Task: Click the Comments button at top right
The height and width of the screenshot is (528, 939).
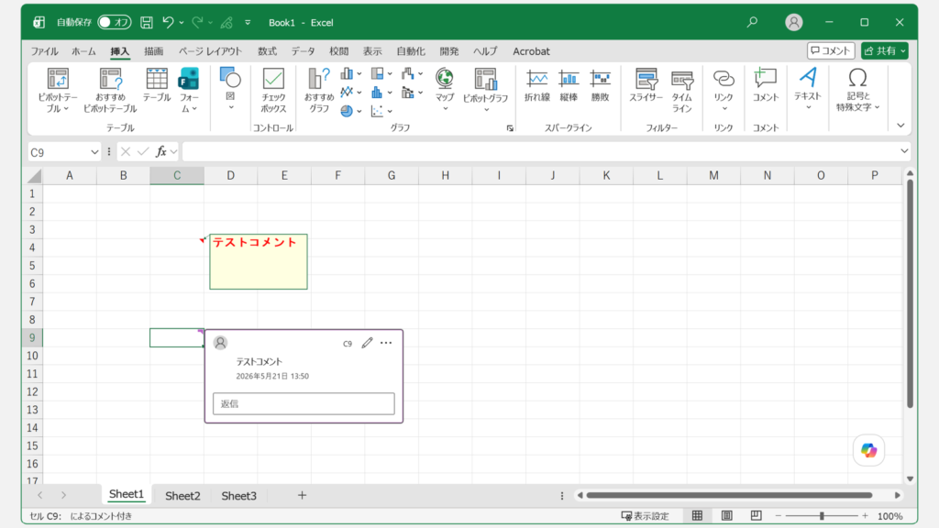Action: coord(831,51)
